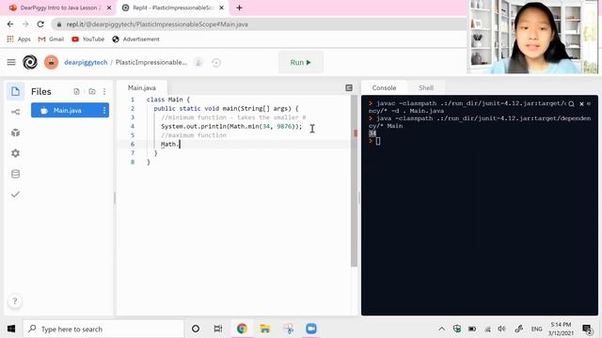Viewport: 602px width, 338px height.
Task: Open the Database sidebar icon
Action: [15, 174]
